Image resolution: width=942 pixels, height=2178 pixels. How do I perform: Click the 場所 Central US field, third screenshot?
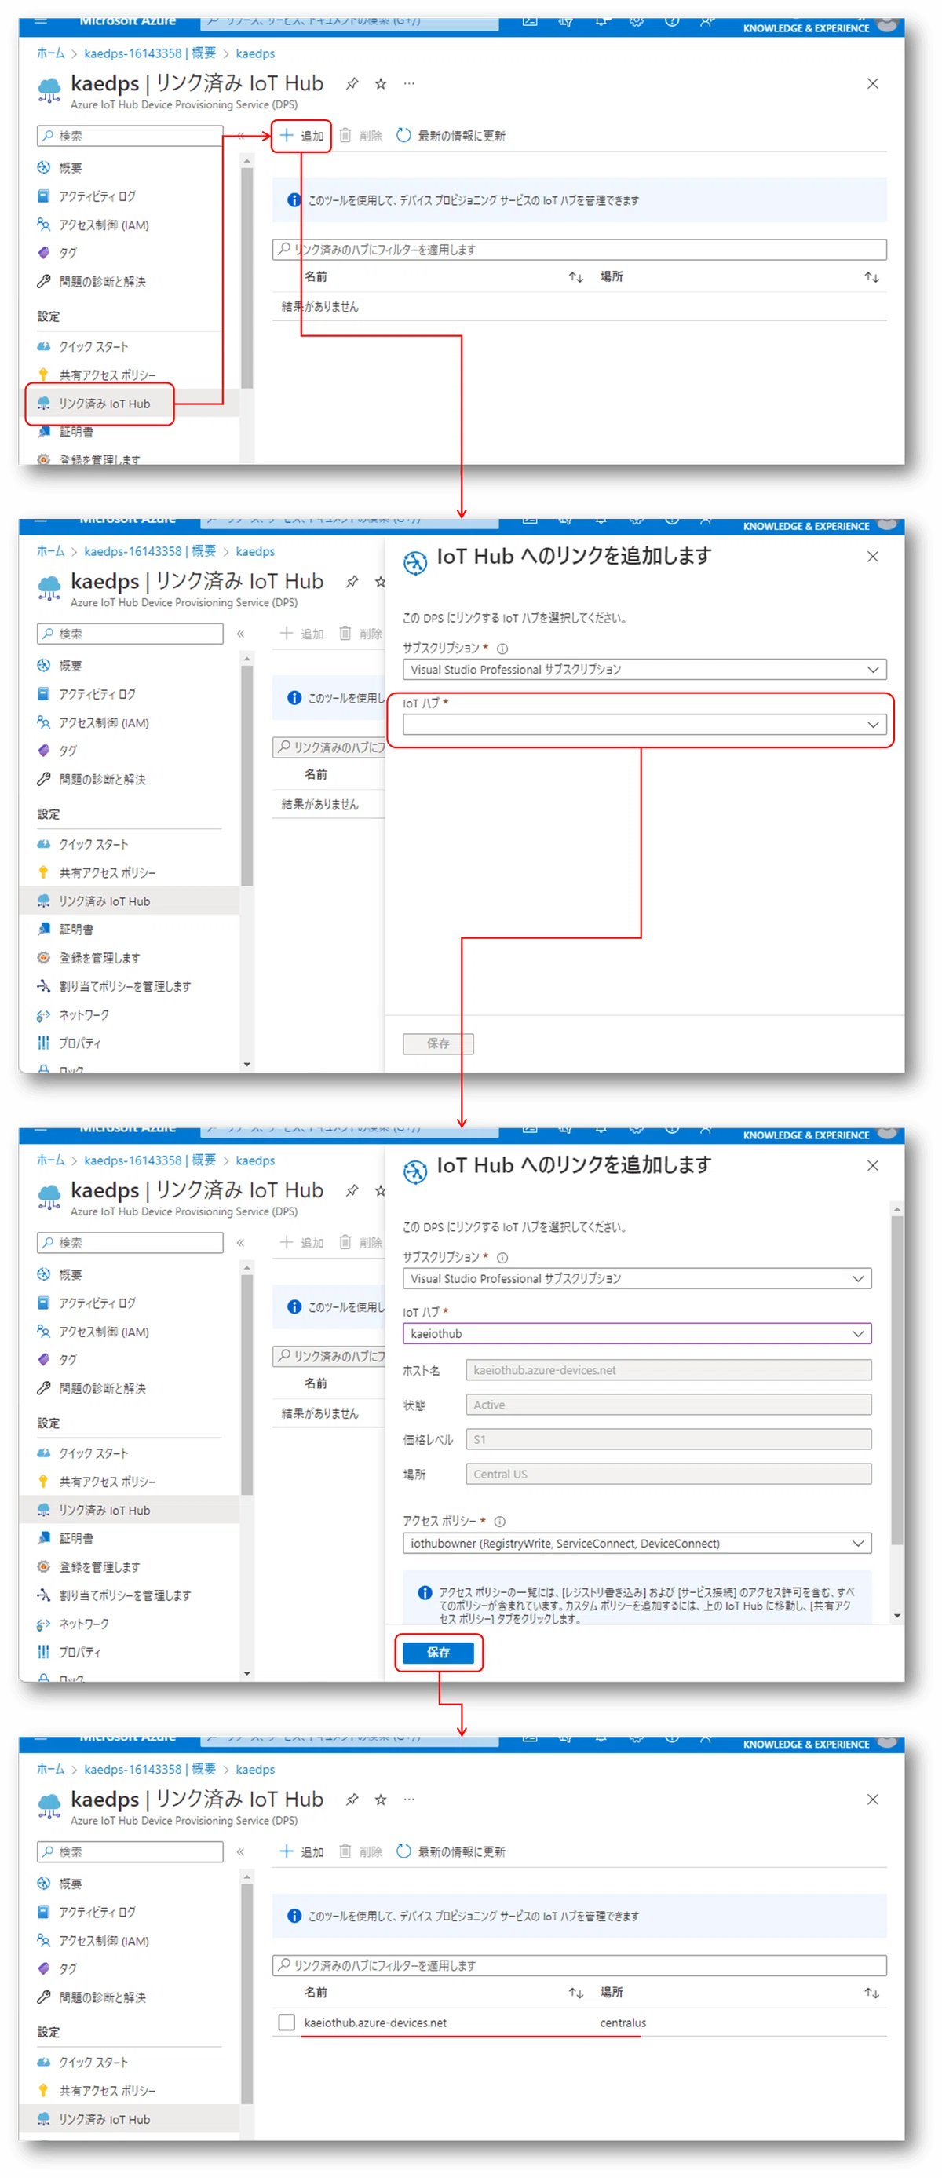(x=668, y=1474)
